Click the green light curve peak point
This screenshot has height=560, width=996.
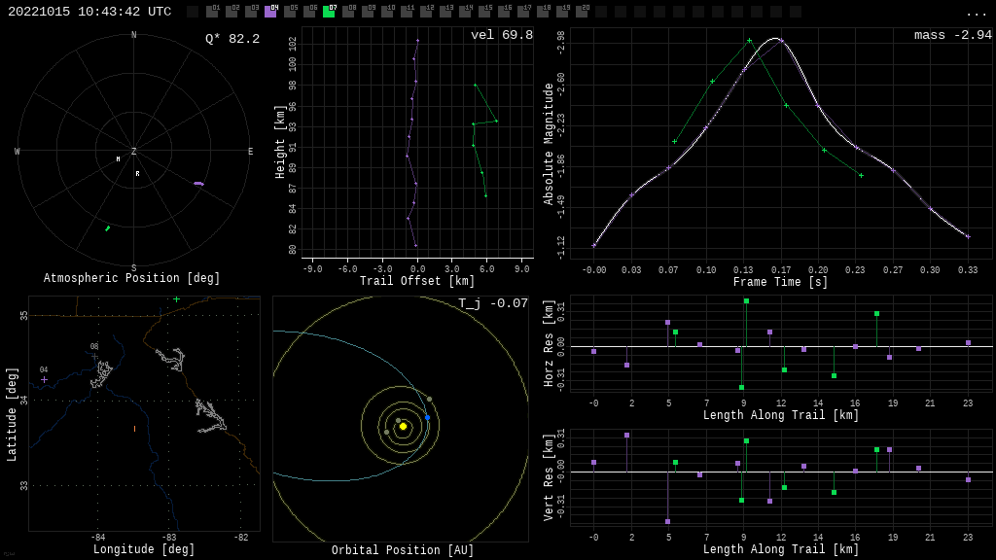point(750,41)
